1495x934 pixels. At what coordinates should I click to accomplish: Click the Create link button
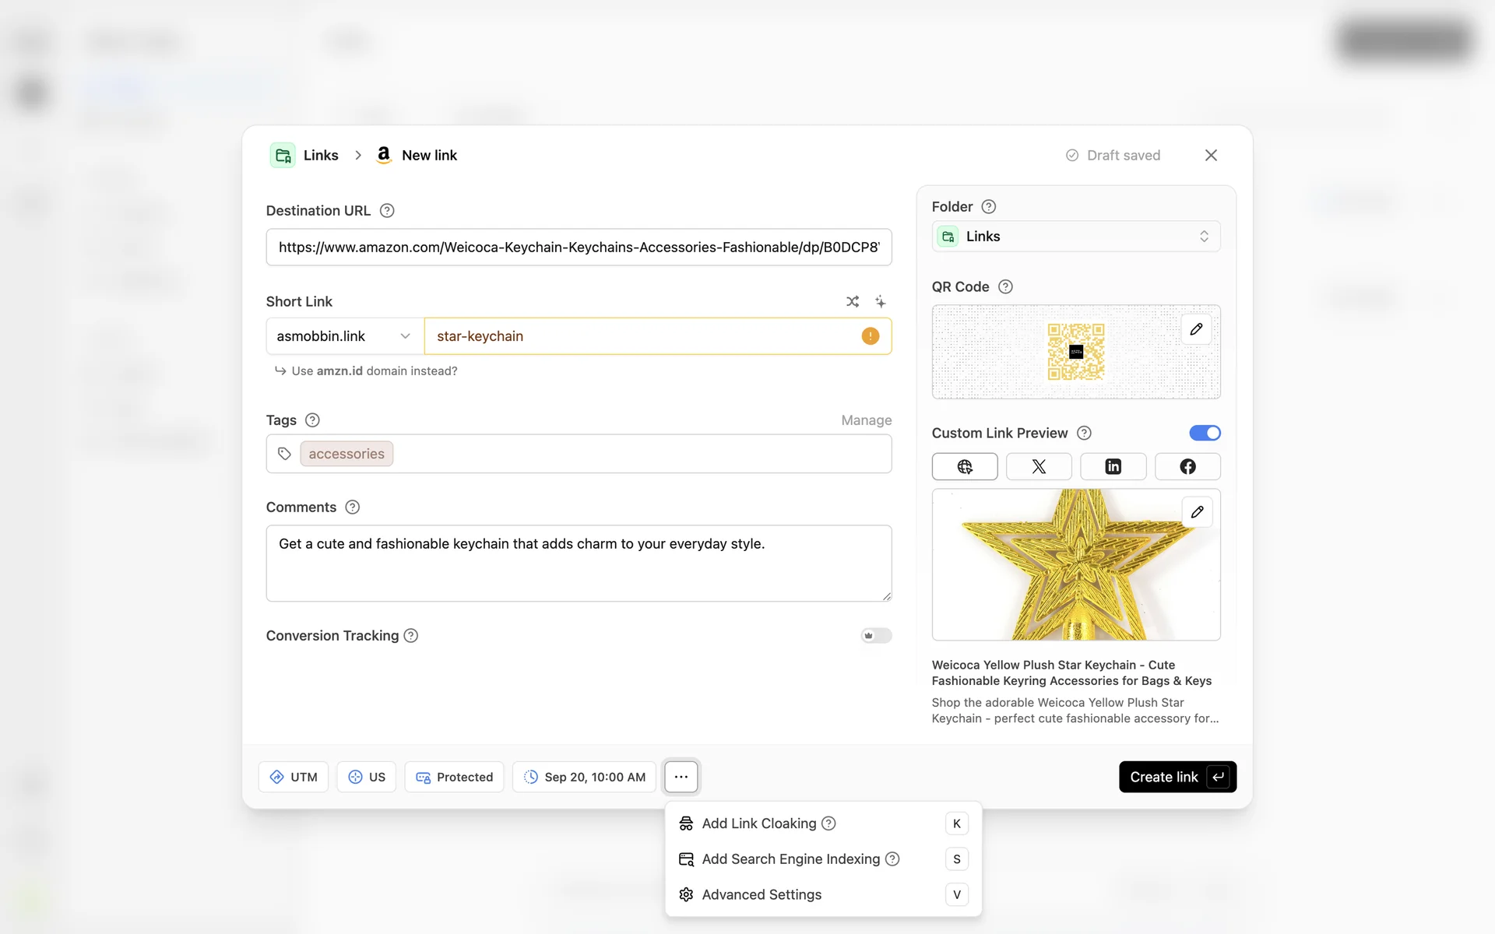point(1177,777)
